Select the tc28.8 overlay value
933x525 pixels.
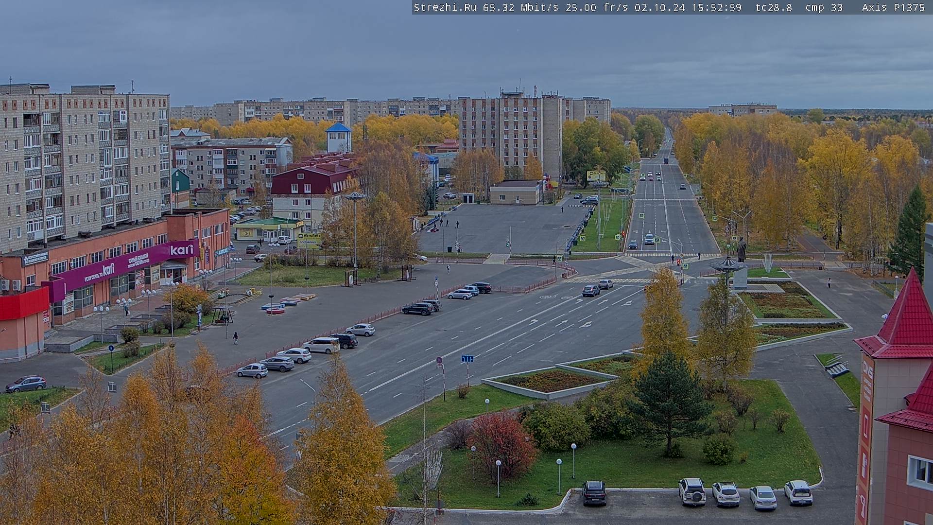(774, 7)
